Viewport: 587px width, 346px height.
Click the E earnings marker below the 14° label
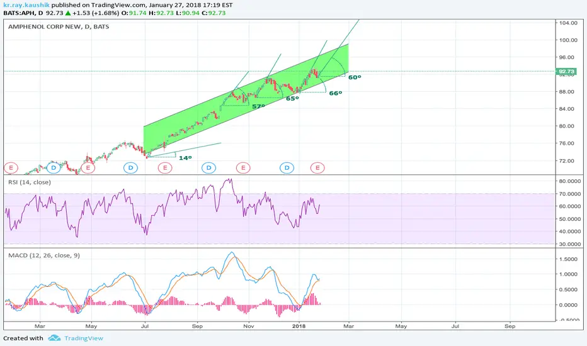click(x=165, y=167)
